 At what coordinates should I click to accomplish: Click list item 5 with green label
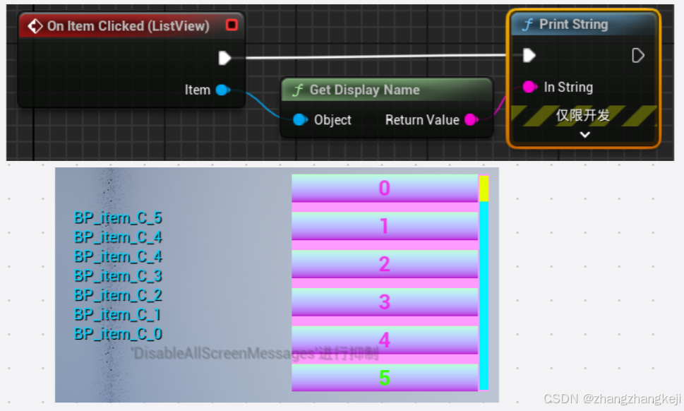tap(385, 377)
